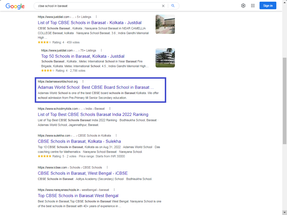Click the icbse.com Schools › CBSE Schools breadcrumb
The width and height of the screenshot is (287, 215).
click(70, 167)
